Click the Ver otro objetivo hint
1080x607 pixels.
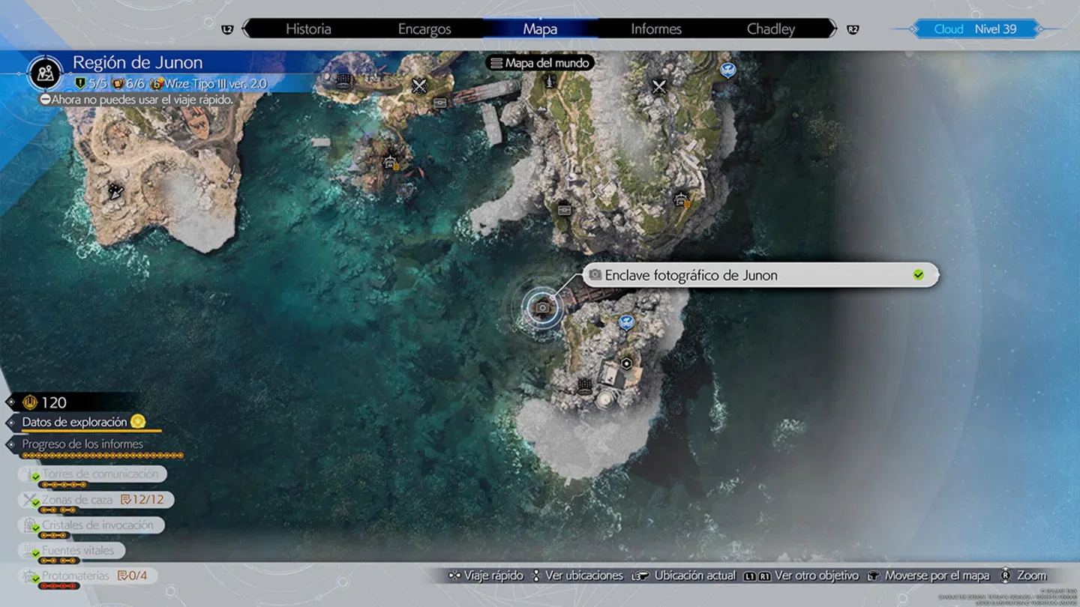pos(801,576)
